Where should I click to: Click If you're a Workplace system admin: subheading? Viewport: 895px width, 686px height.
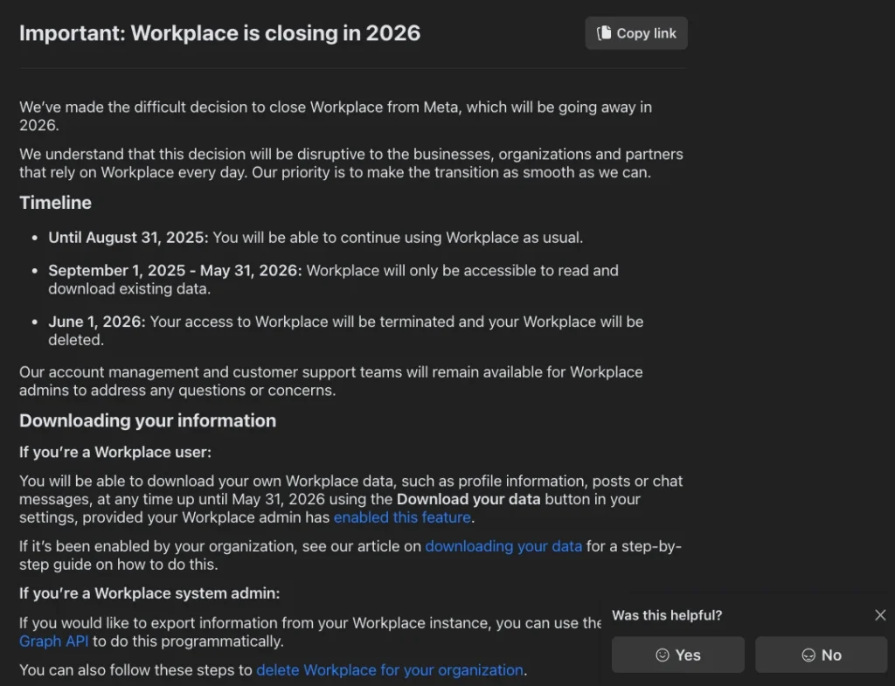149,593
